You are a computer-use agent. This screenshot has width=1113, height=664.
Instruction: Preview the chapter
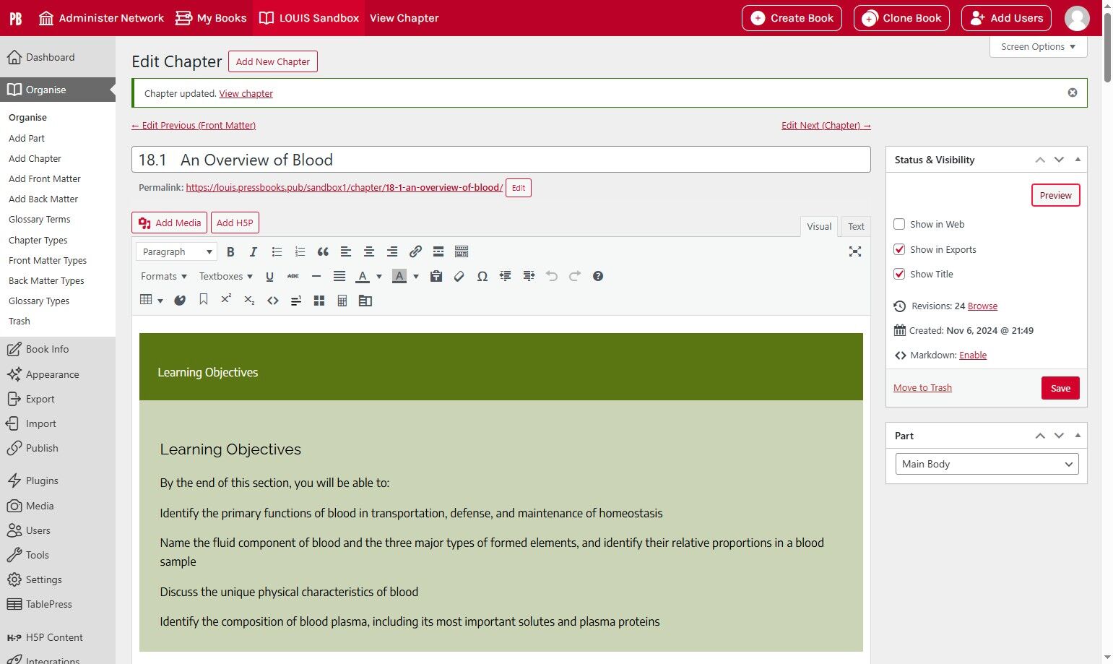pyautogui.click(x=1055, y=195)
